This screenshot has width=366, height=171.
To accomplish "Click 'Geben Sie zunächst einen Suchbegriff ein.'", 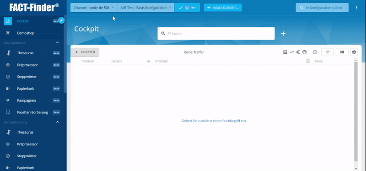I will (214, 121).
